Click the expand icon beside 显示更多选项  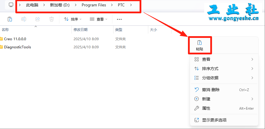coord(196,120)
